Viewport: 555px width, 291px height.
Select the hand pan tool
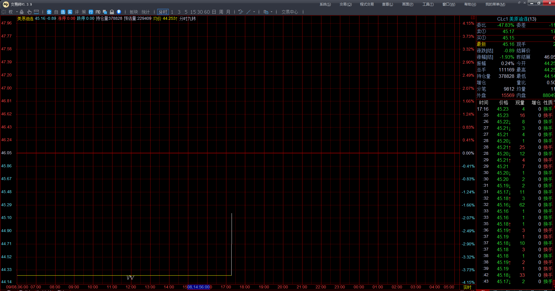[x=29, y=12]
